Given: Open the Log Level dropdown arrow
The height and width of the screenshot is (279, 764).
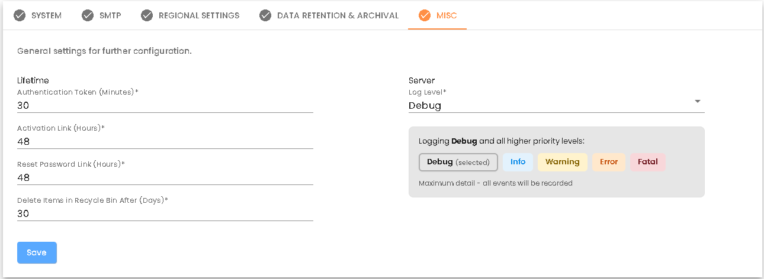Looking at the screenshot, I should point(697,101).
